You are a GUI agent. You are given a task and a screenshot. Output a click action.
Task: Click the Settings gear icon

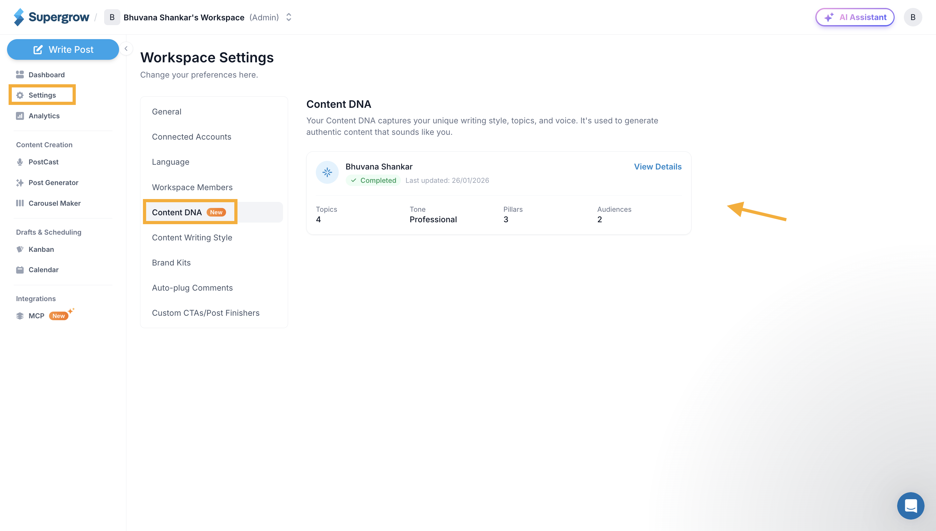[x=20, y=95]
